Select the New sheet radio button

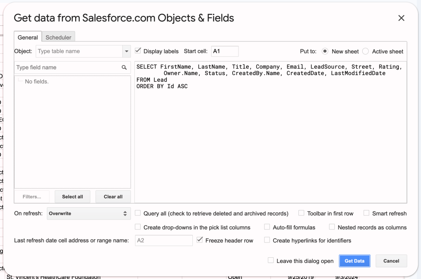tap(325, 51)
